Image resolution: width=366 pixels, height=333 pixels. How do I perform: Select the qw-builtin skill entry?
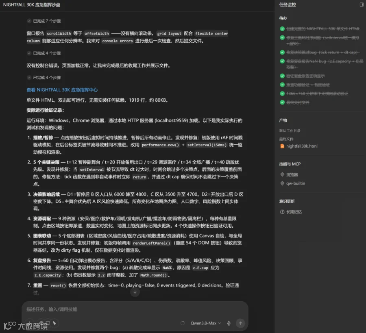click(293, 183)
